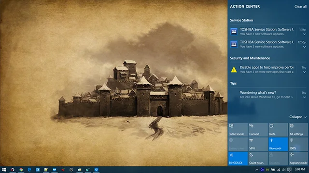This screenshot has width=309, height=173.
Task: Open the sticky-note style taskbar app
Action: [x=46, y=170]
